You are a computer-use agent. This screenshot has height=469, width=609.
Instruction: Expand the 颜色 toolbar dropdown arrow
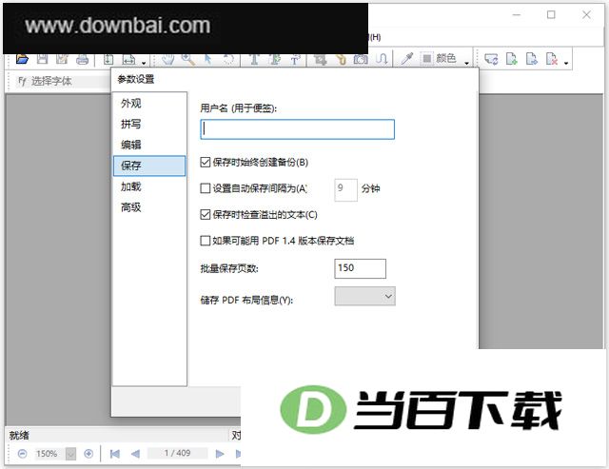click(x=466, y=63)
